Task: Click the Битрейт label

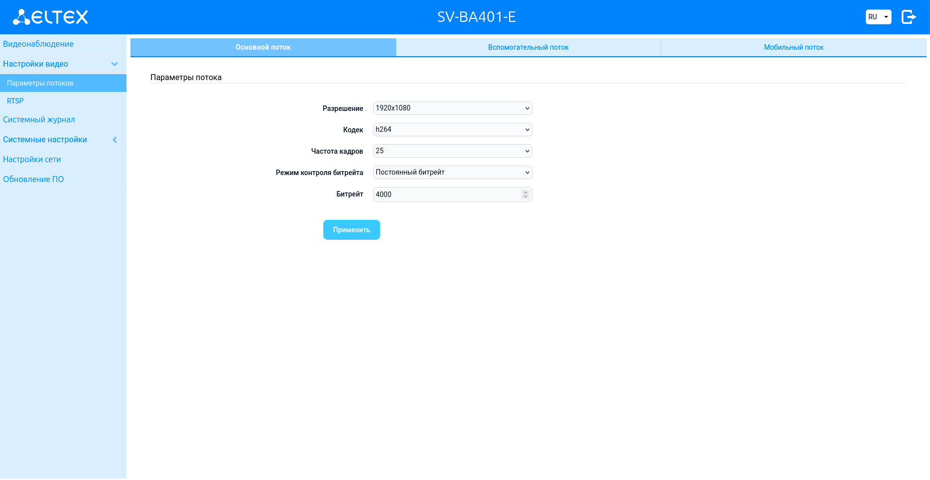Action: pos(350,194)
